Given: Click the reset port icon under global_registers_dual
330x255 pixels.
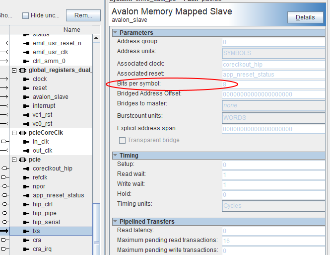Looking at the screenshot, I should point(26,88).
